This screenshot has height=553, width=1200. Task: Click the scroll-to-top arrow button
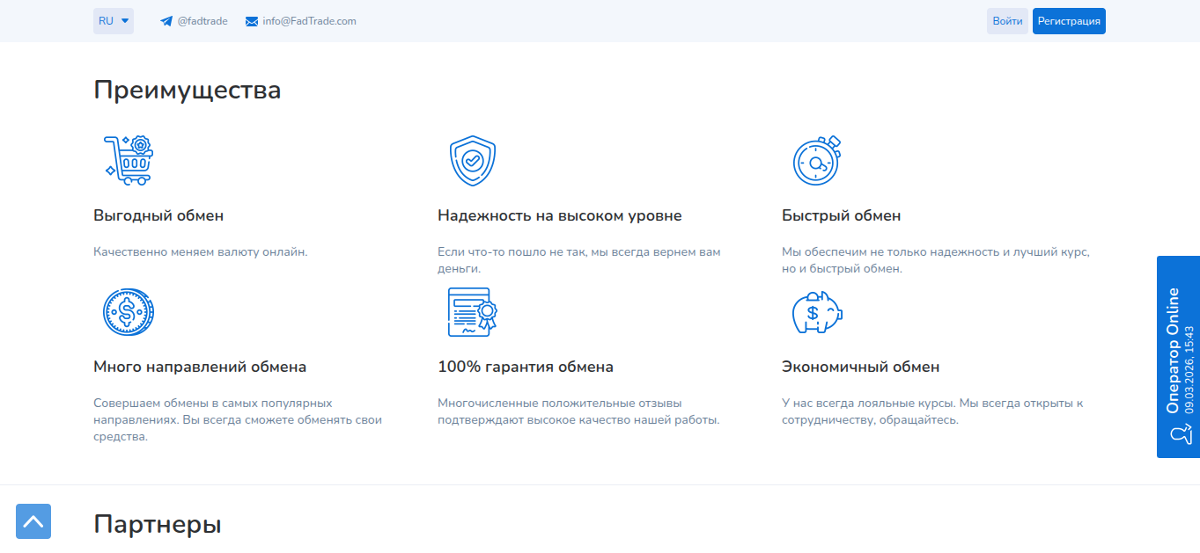33,521
